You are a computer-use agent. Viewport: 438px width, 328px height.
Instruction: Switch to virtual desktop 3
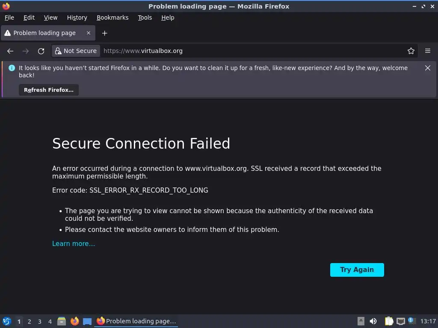[x=40, y=322]
